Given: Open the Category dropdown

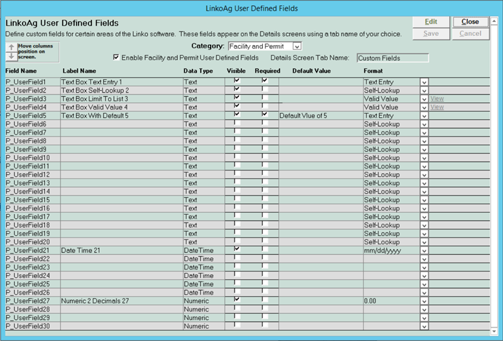Looking at the screenshot, I should [x=297, y=46].
